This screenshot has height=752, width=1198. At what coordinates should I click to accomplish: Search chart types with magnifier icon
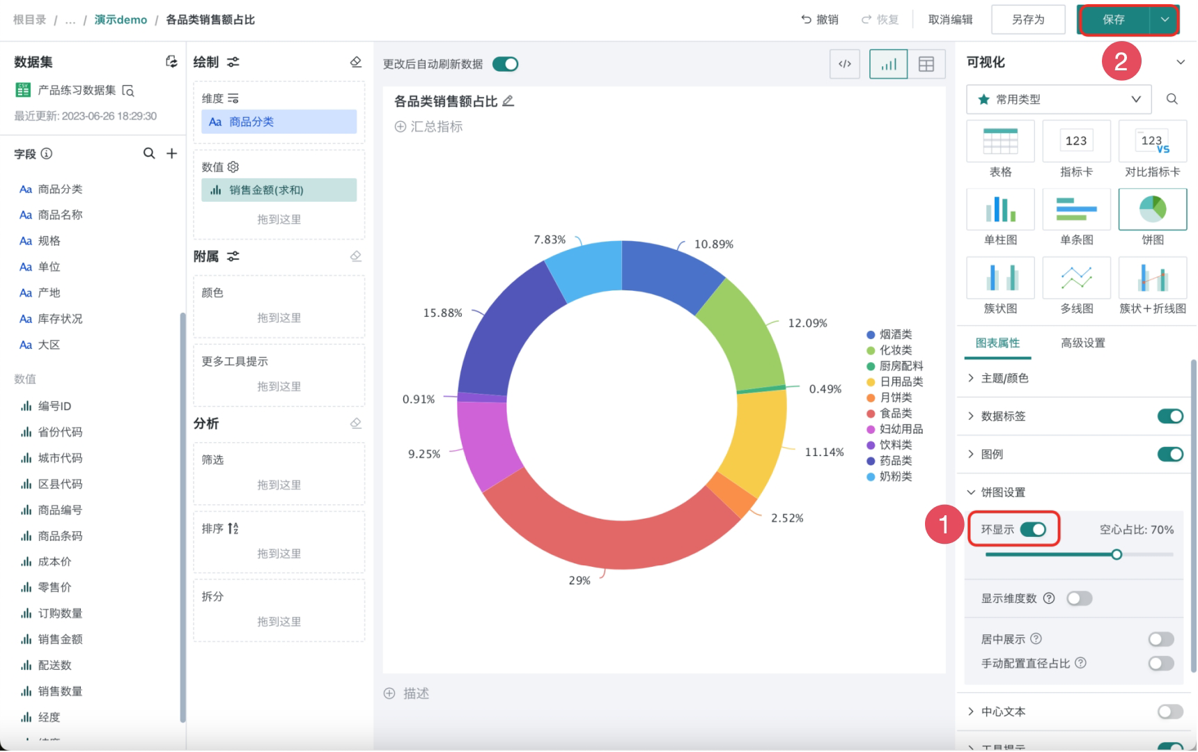[x=1172, y=99]
